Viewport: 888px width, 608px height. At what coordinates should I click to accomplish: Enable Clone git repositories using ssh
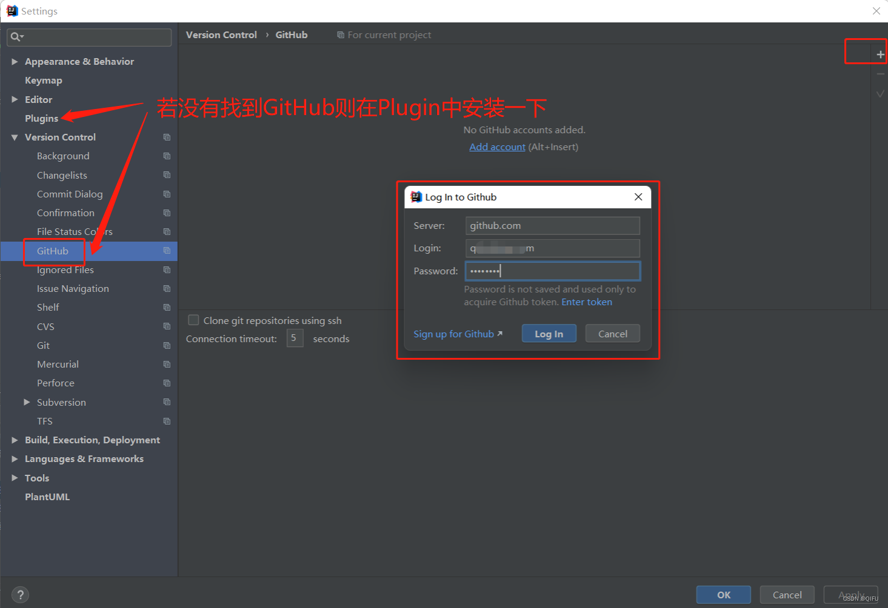pos(193,320)
